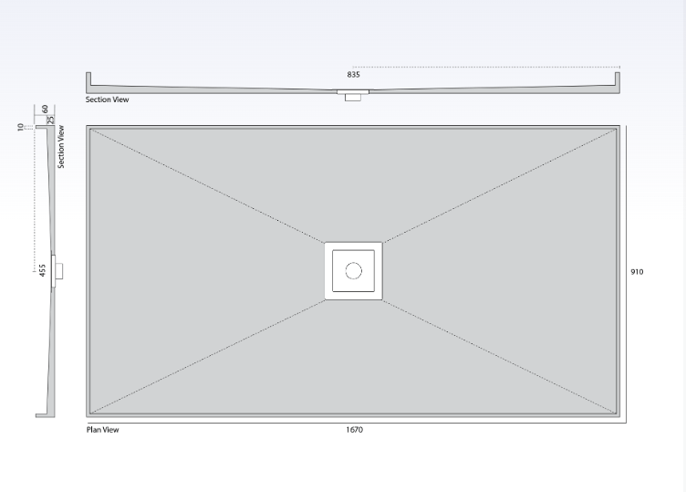The width and height of the screenshot is (686, 492).
Task: Click the 835 dimension label
Action: [353, 75]
